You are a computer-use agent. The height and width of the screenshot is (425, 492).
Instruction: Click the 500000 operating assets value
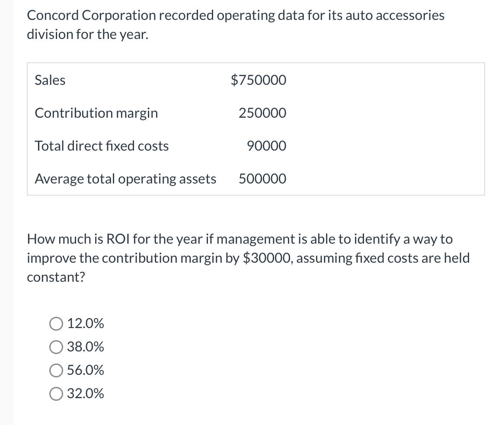[x=262, y=179]
